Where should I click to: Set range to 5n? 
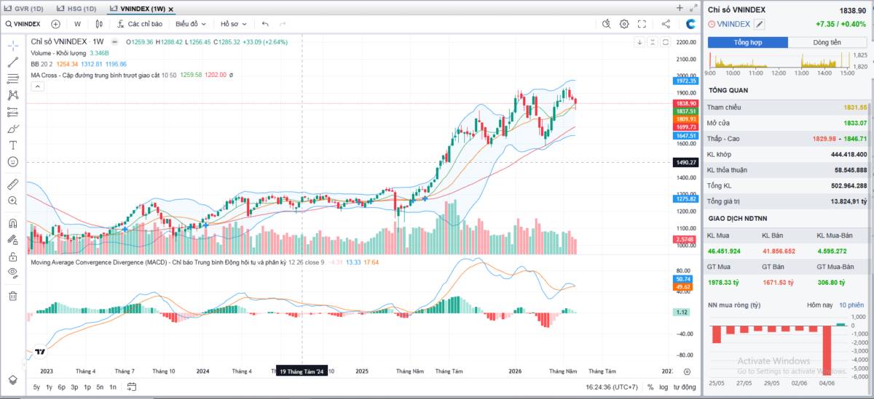(x=100, y=387)
